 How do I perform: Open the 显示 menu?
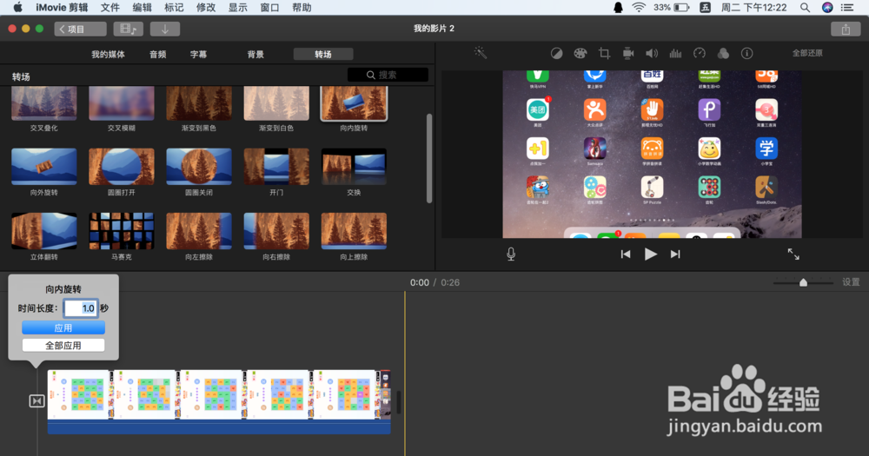(x=238, y=7)
